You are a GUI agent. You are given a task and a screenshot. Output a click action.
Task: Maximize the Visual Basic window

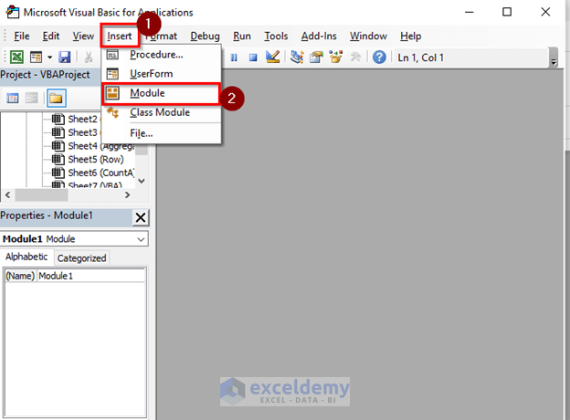pos(507,13)
